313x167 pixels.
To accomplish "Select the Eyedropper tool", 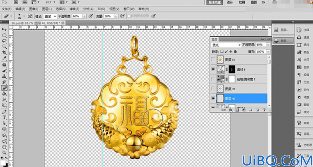I will pyautogui.click(x=4, y=58).
